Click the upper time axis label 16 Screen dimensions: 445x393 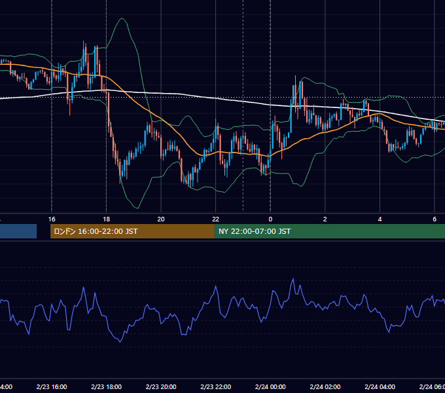tap(52, 219)
